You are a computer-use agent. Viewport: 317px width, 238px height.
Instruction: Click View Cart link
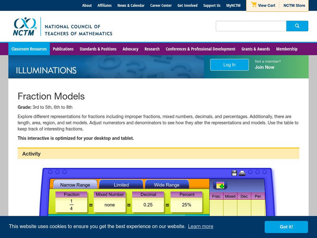(266, 6)
